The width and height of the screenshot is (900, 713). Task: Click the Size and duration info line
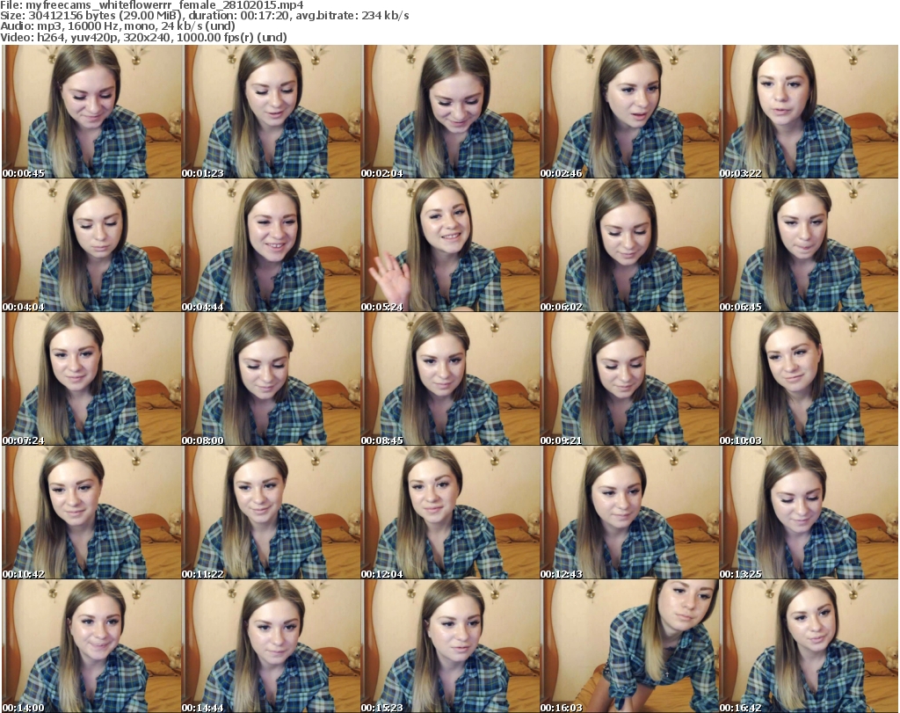click(205, 16)
